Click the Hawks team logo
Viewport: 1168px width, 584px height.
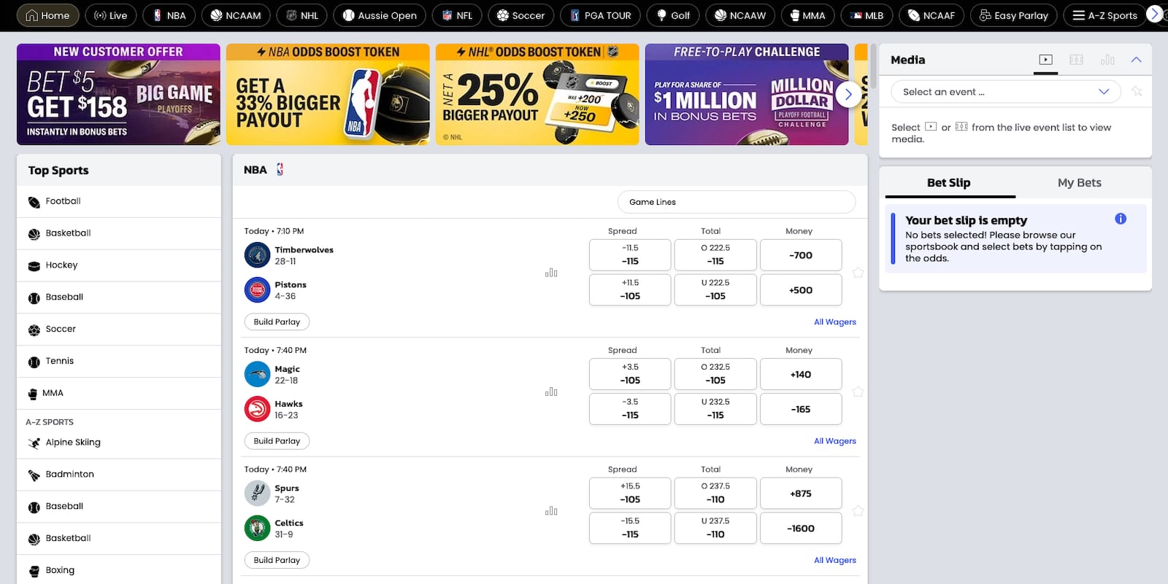(257, 409)
